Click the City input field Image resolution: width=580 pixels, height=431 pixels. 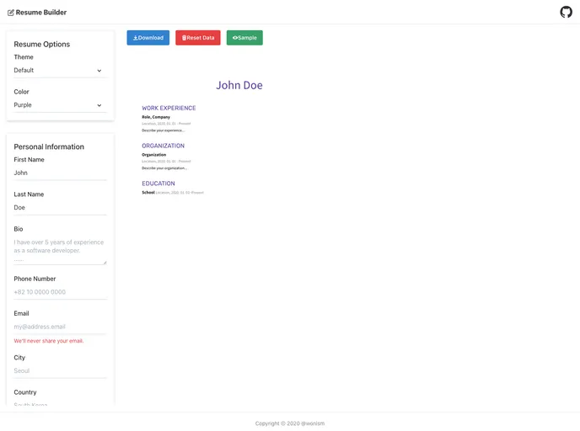click(x=61, y=370)
